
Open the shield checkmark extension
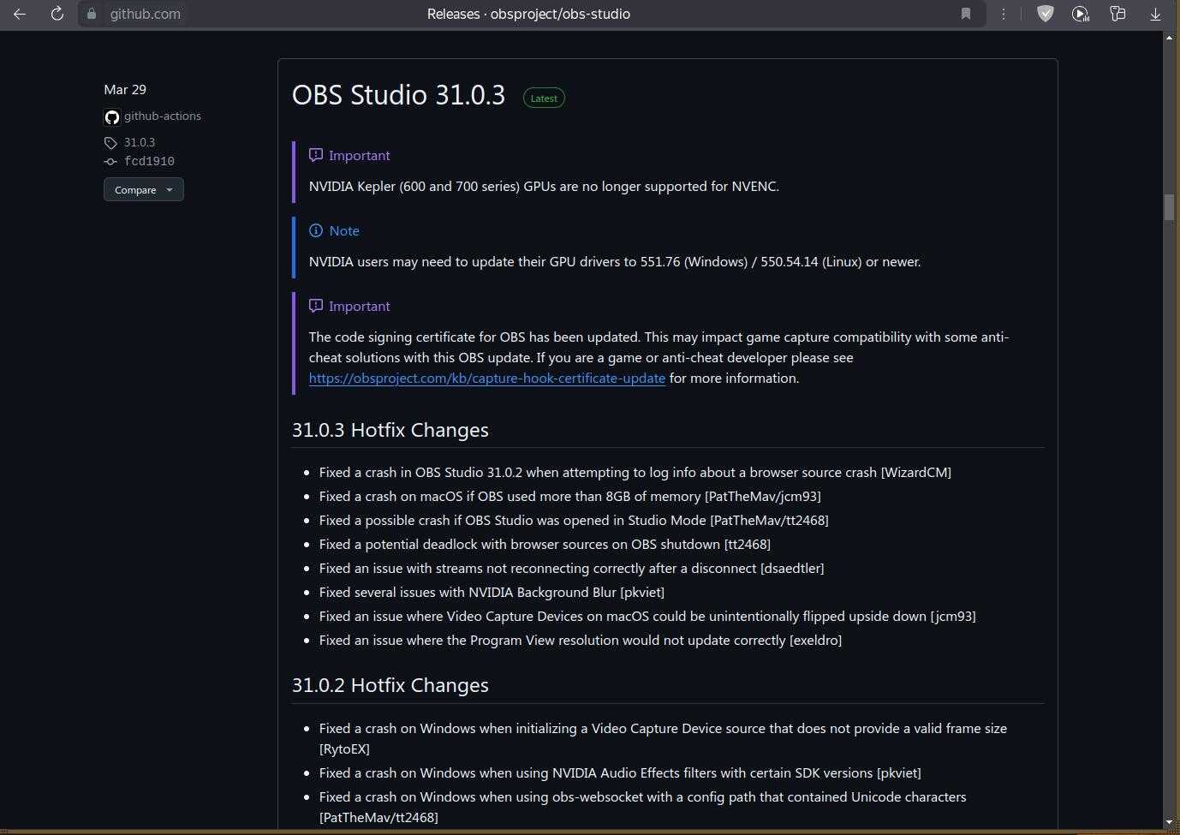coord(1045,14)
